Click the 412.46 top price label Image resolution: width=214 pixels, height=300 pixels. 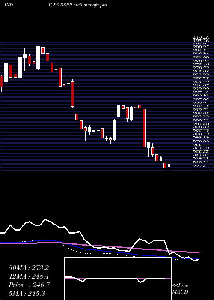pos(201,38)
